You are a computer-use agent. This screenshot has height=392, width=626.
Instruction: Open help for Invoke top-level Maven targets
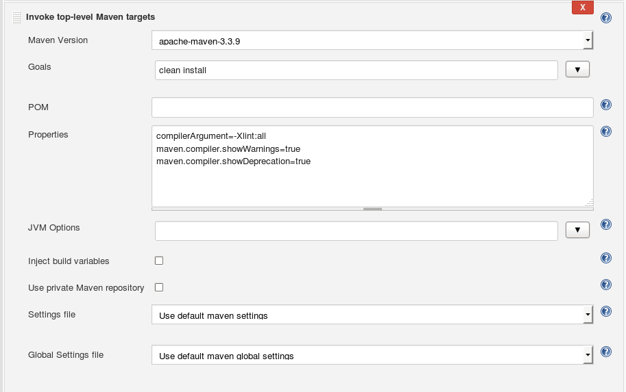(606, 18)
